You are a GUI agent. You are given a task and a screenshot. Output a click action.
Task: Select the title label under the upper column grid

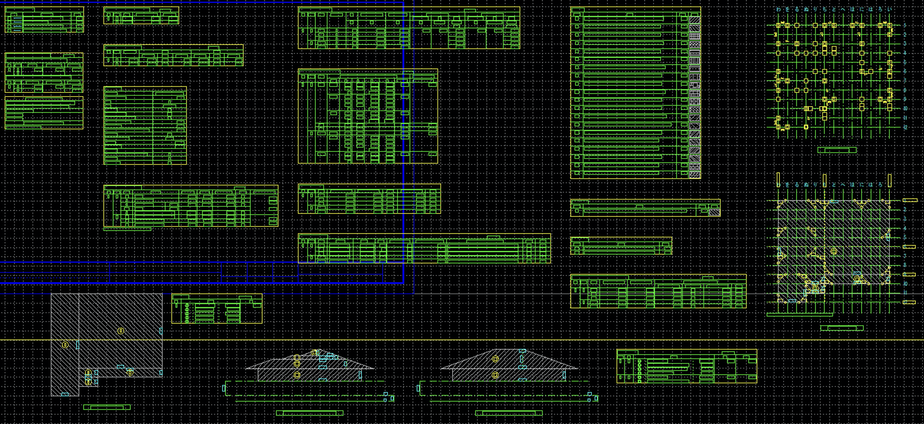[x=837, y=150]
